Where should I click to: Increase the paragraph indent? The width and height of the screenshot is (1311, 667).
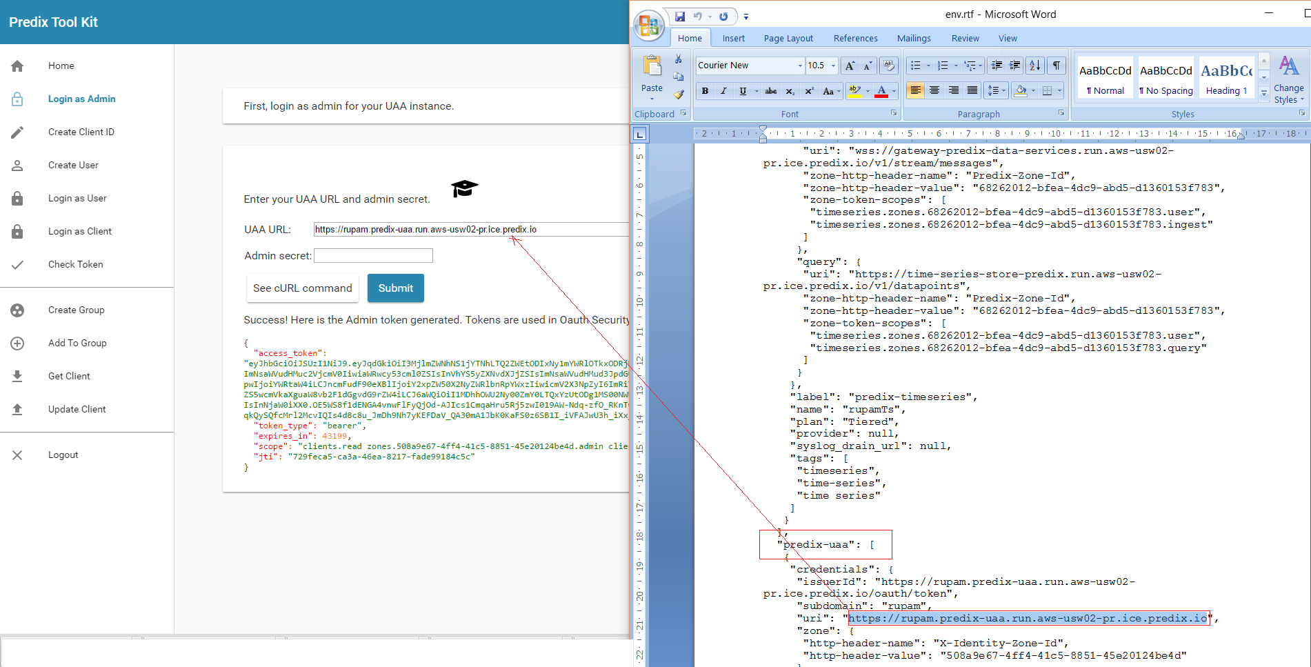pos(1014,66)
